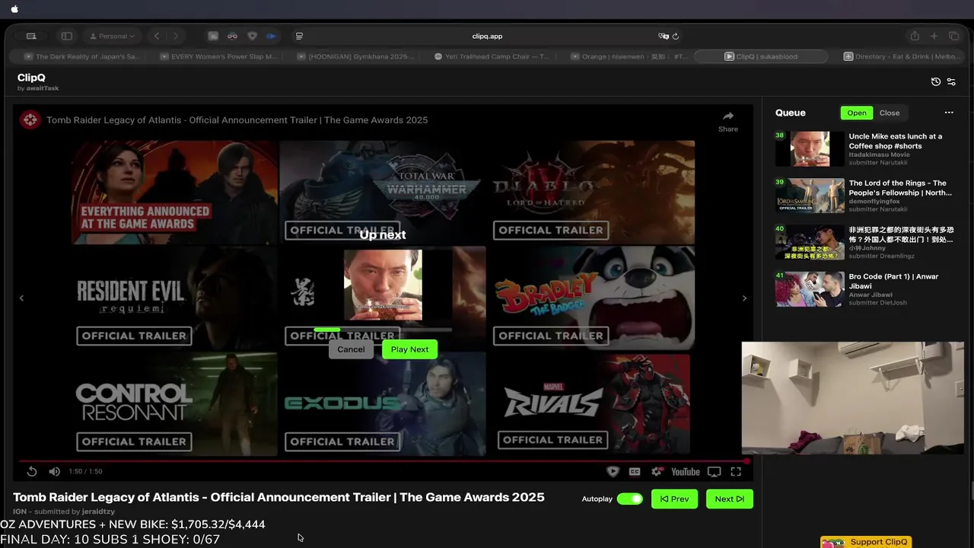Open the Marvel Rivals trailer card
This screenshot has width=974, height=548.
click(591, 404)
